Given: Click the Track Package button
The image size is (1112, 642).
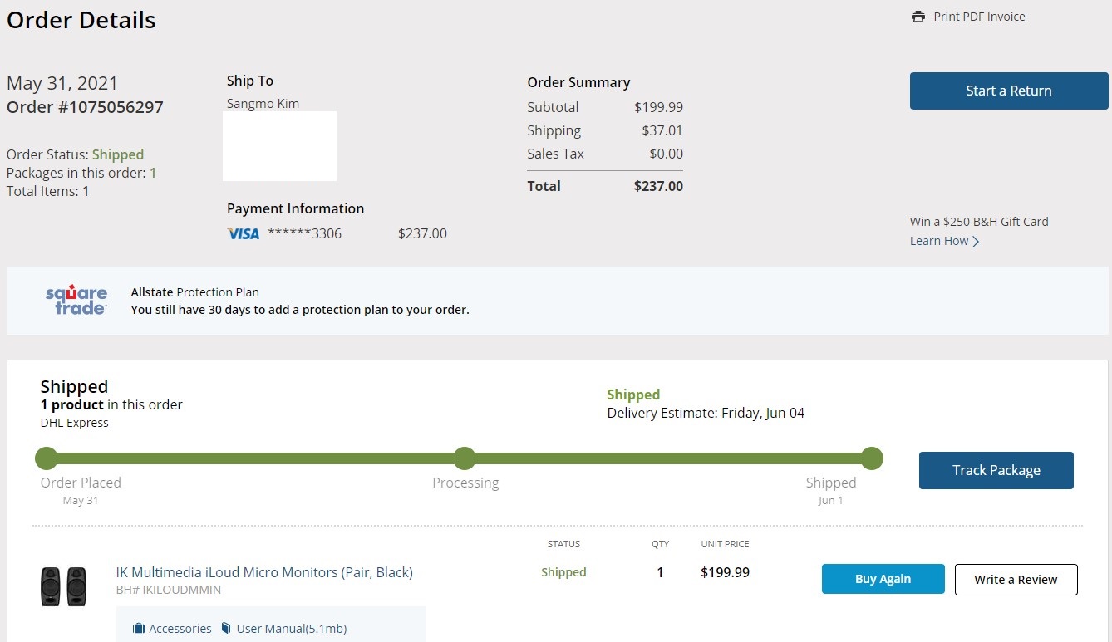Looking at the screenshot, I should pos(996,470).
